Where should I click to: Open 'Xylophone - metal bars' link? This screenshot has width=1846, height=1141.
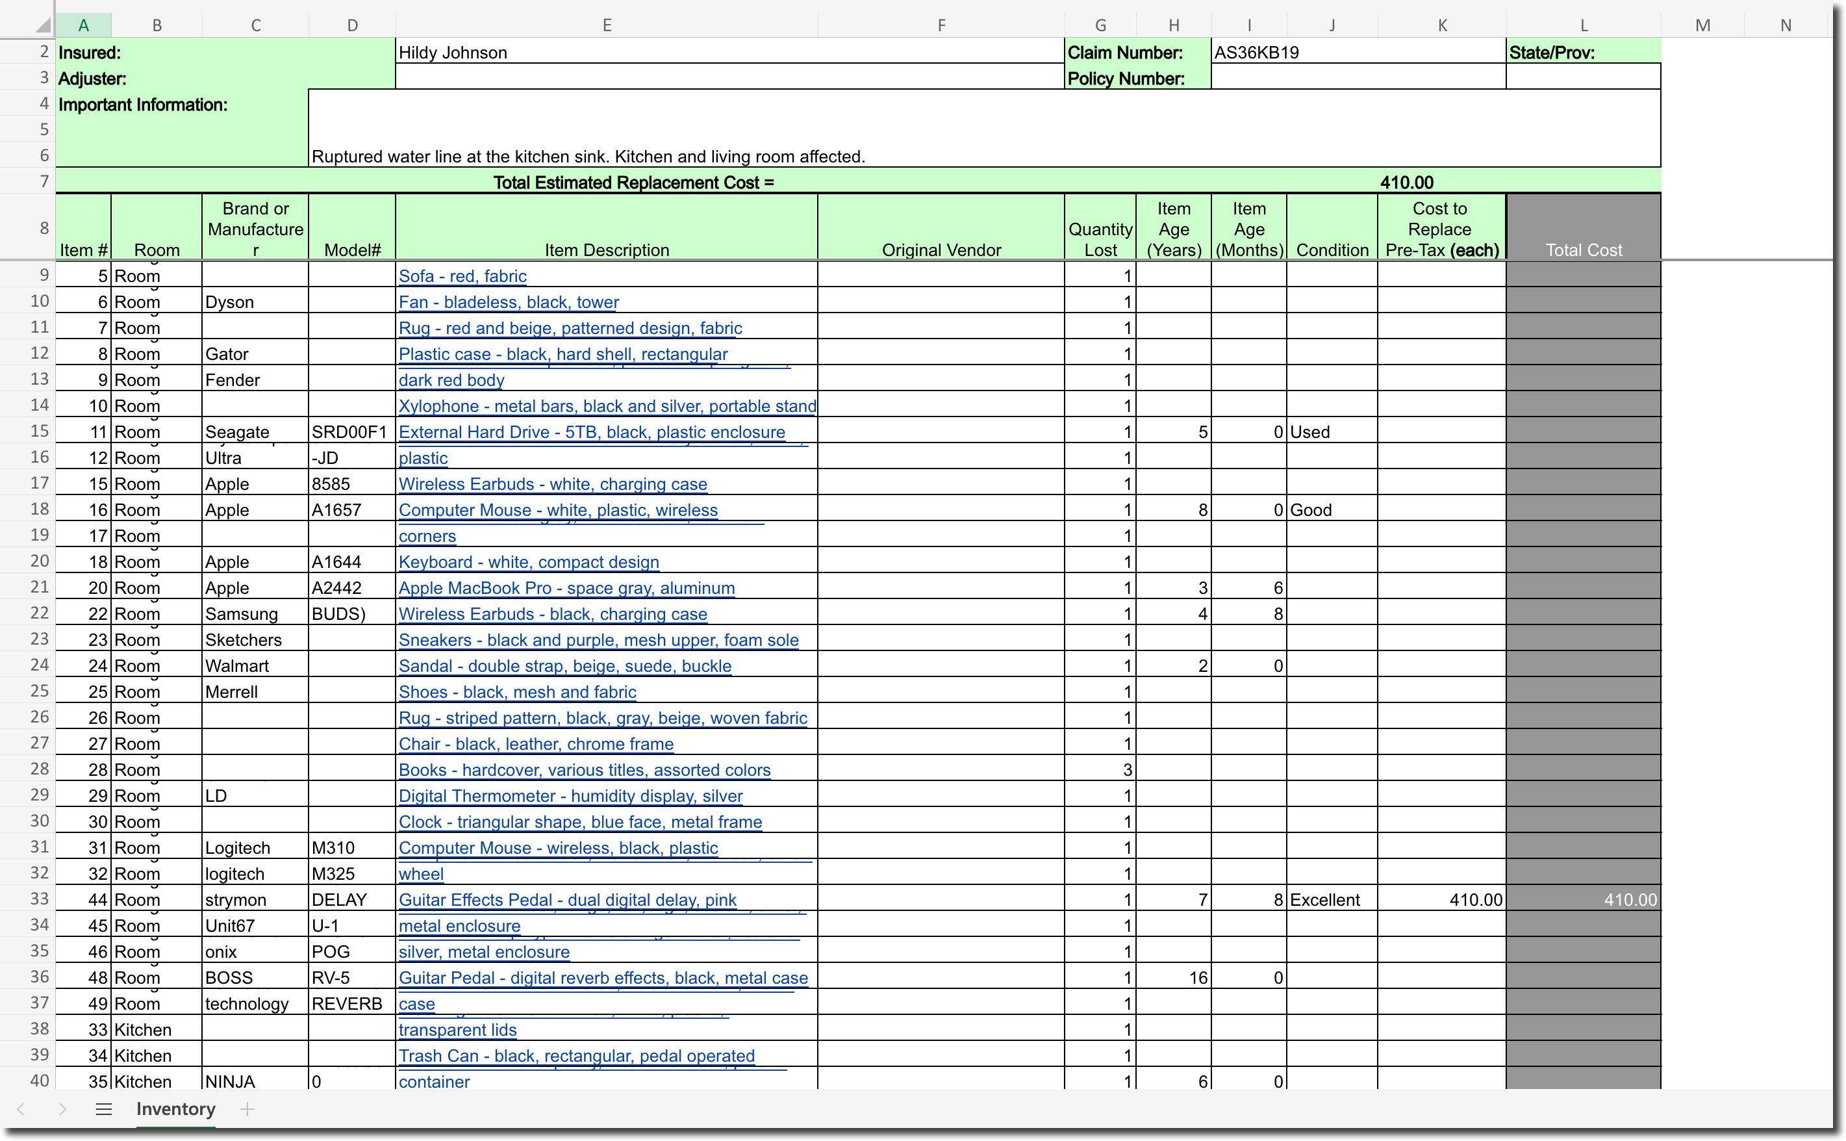coord(607,406)
